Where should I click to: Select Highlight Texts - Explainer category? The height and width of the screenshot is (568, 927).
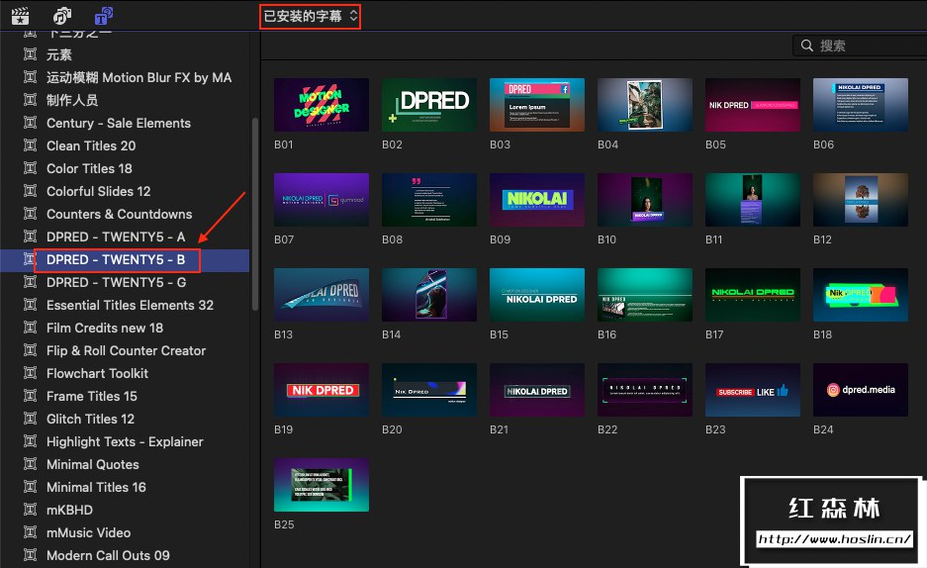(125, 441)
